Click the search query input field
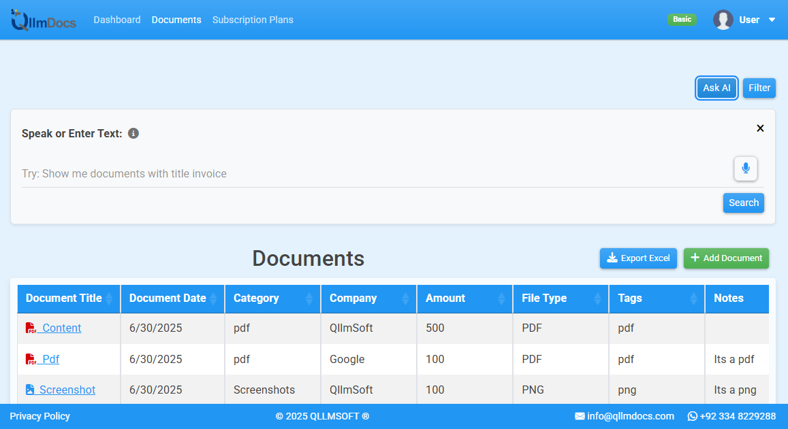 pos(341,173)
